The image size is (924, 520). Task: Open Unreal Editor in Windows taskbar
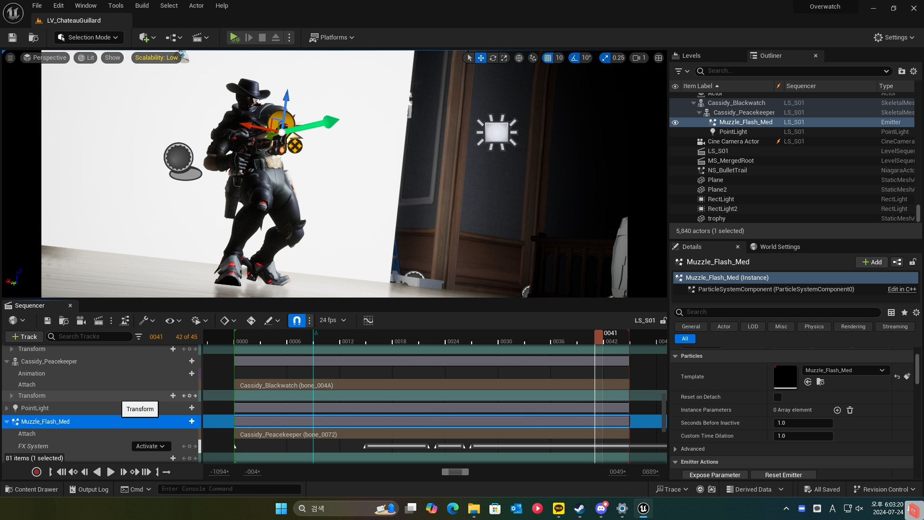pos(643,508)
